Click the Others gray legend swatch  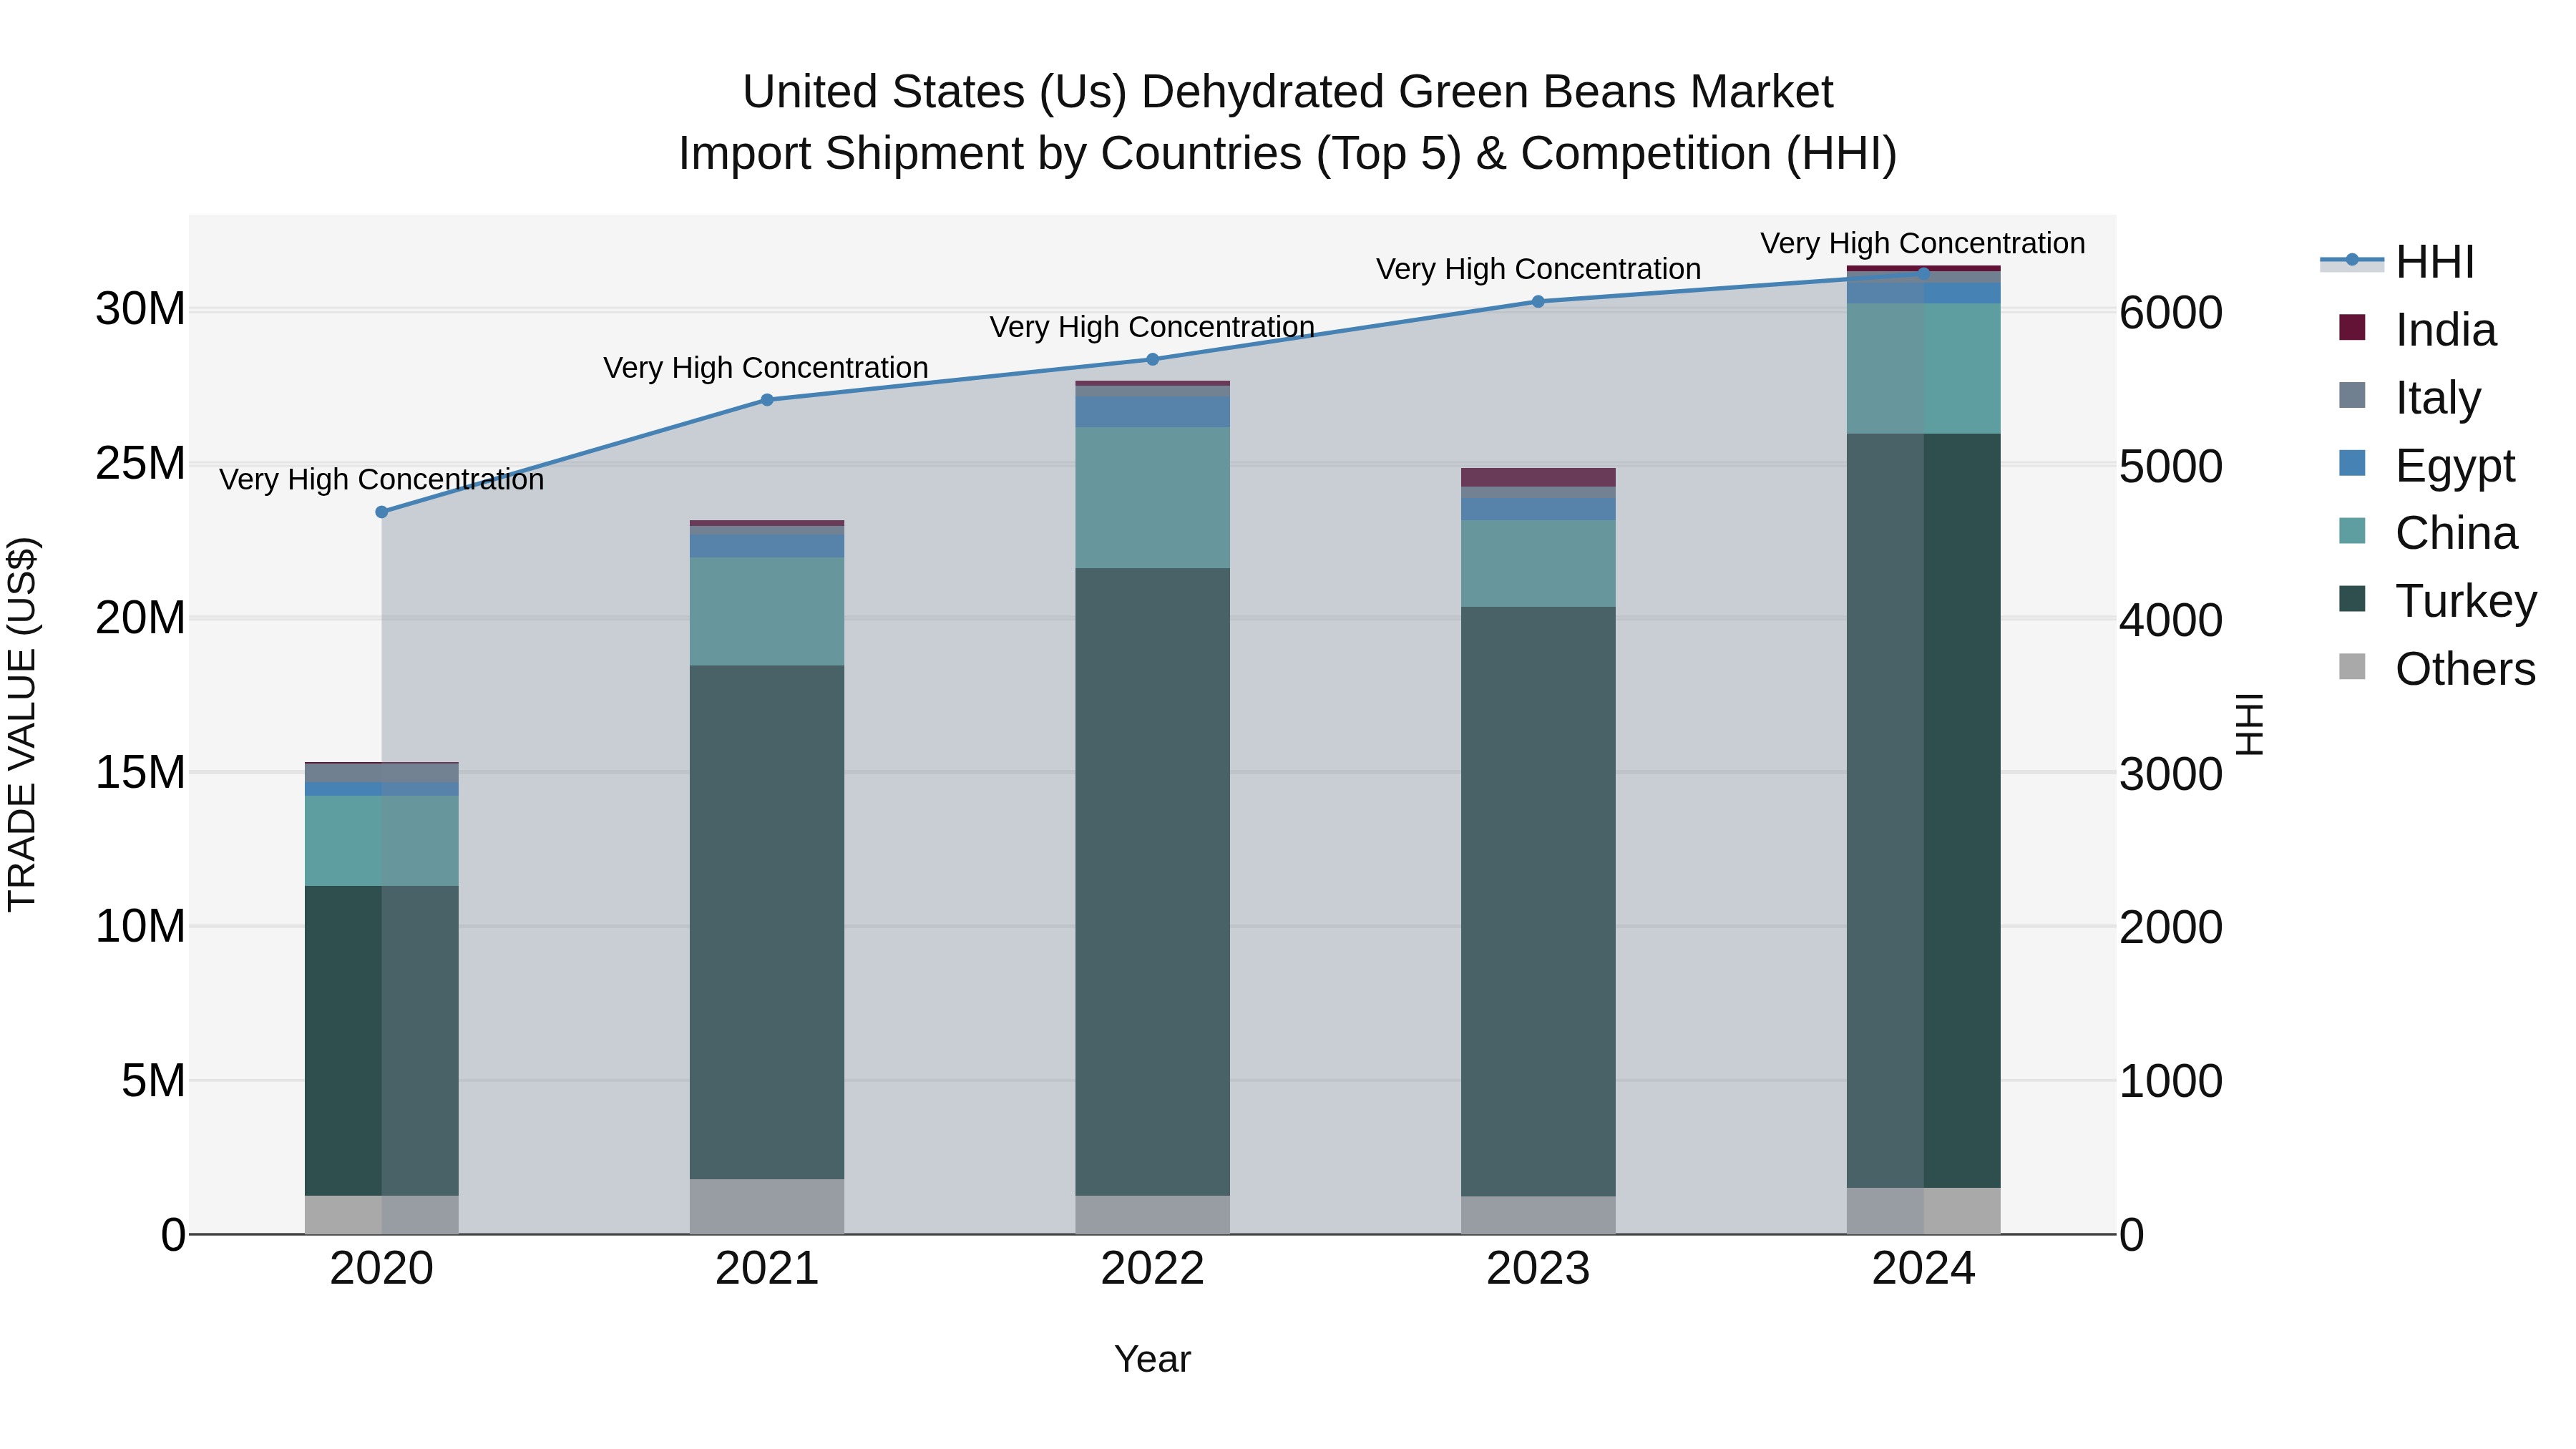pos(2352,666)
